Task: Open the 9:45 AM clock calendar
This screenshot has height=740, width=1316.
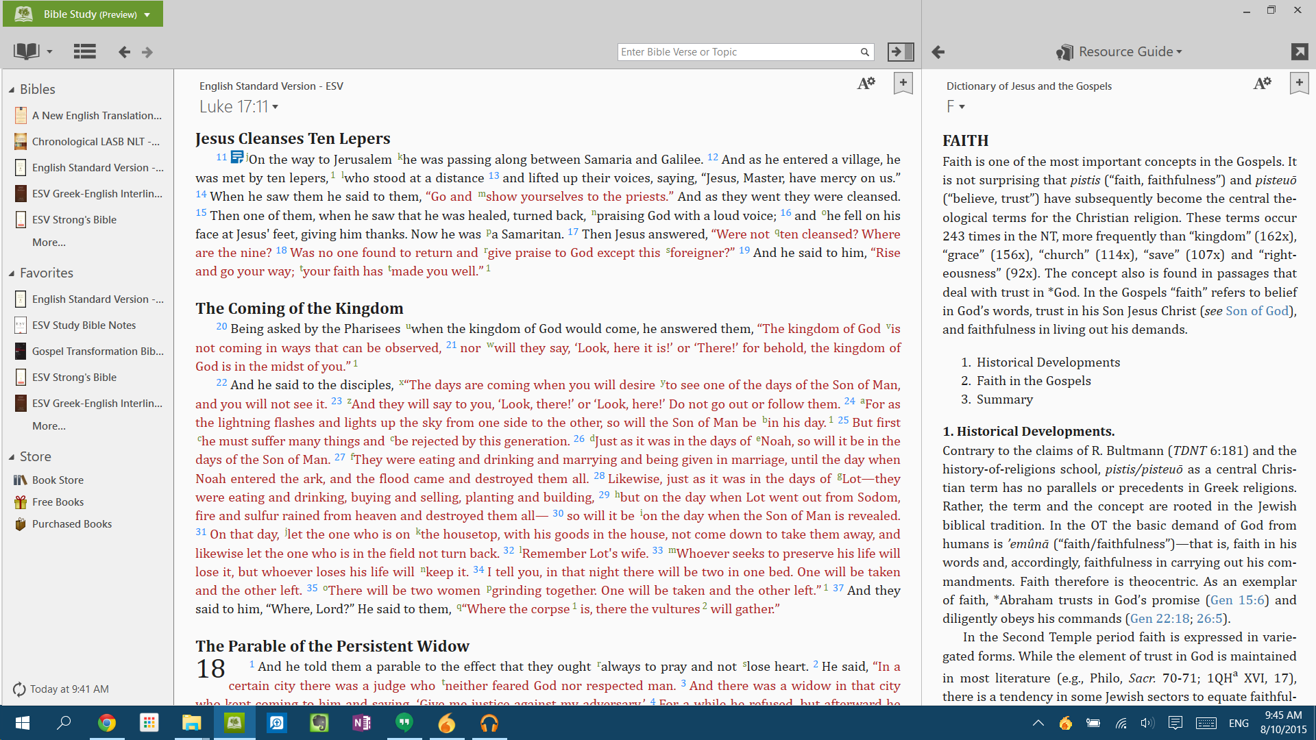Action: [x=1283, y=723]
